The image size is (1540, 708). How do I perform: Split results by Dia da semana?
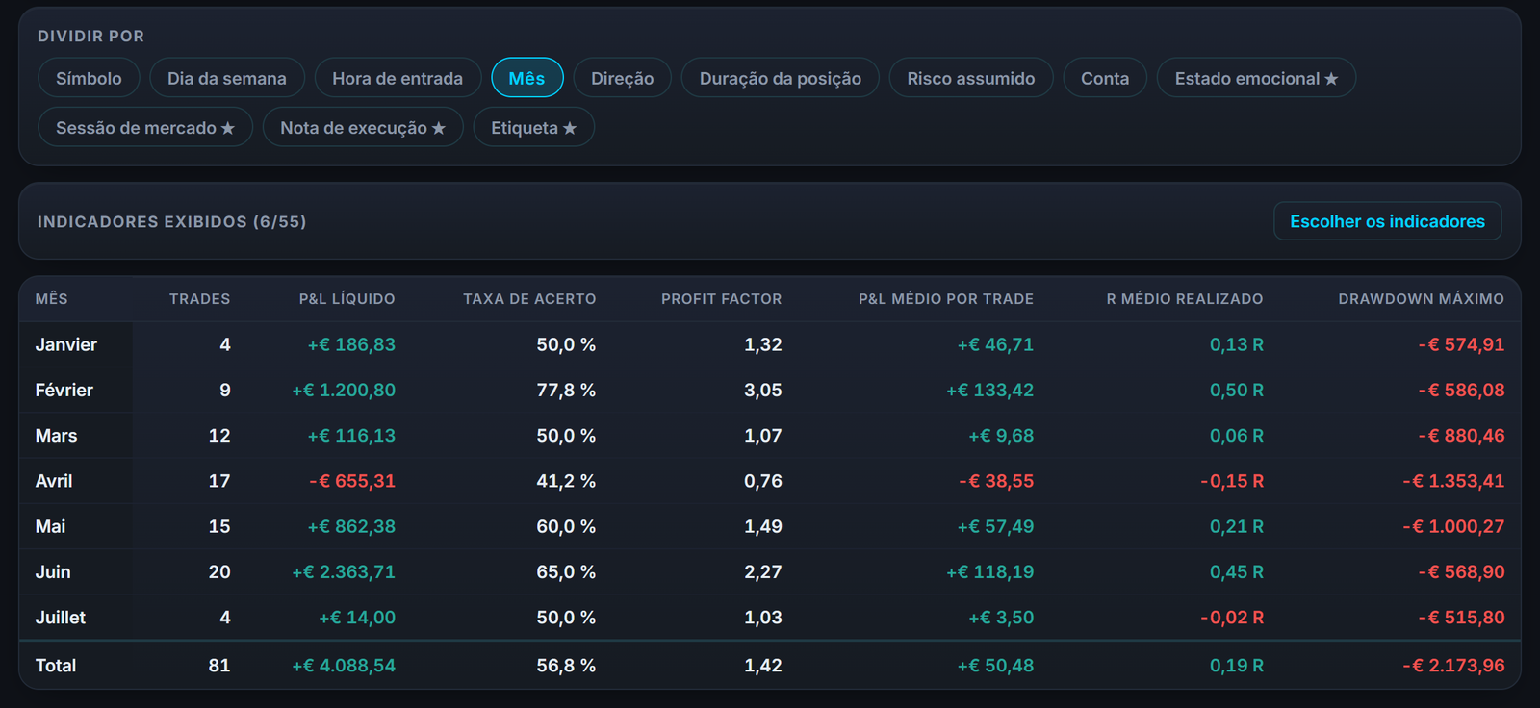[x=227, y=78]
